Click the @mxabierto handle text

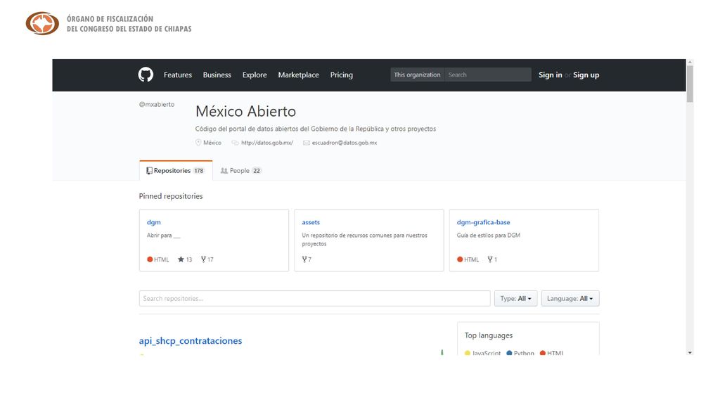tap(157, 104)
